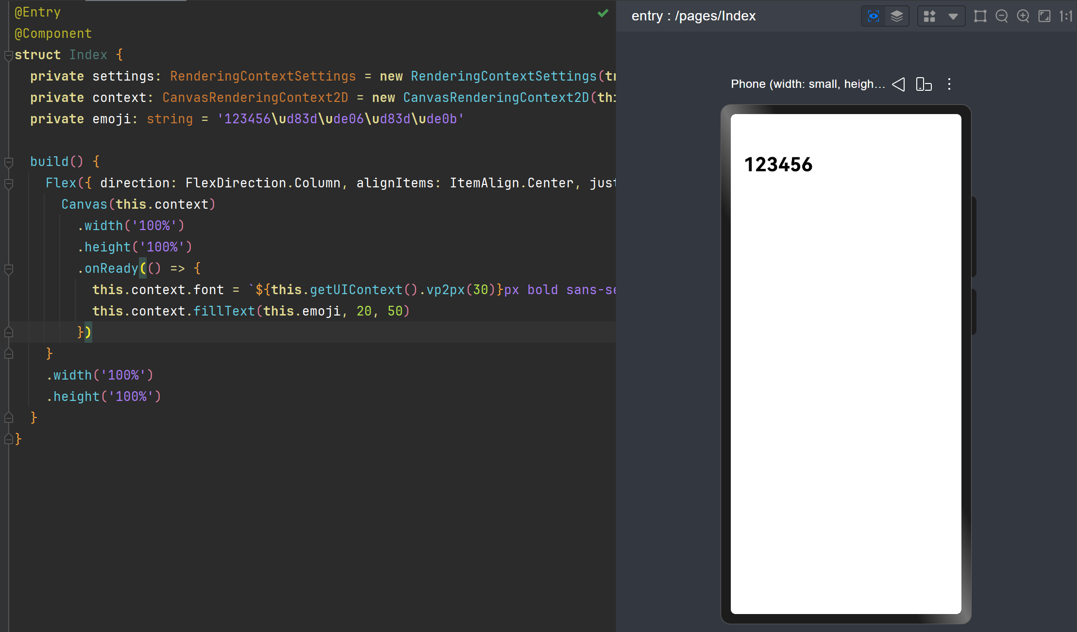Zoom out the previewer
The height and width of the screenshot is (632, 1077).
click(x=1001, y=16)
